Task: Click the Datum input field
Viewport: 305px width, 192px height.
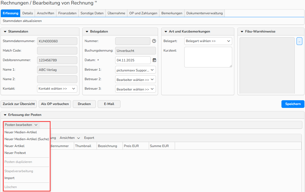Action: (133, 60)
